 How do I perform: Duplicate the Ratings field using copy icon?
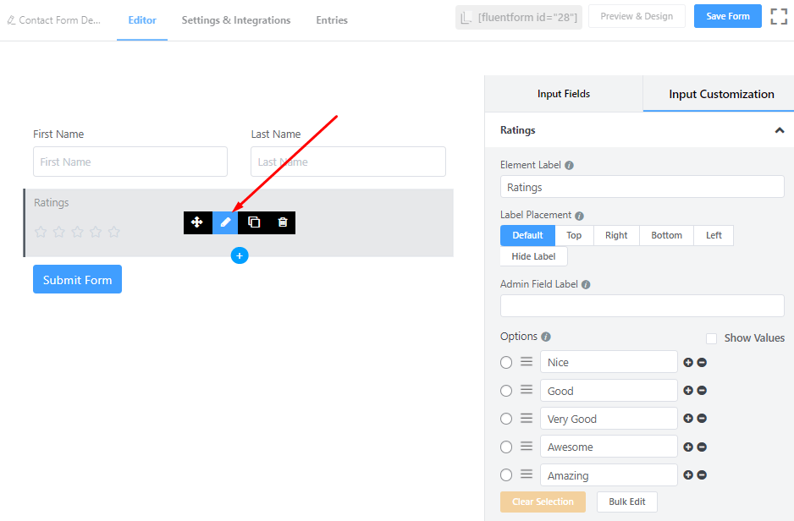point(254,222)
